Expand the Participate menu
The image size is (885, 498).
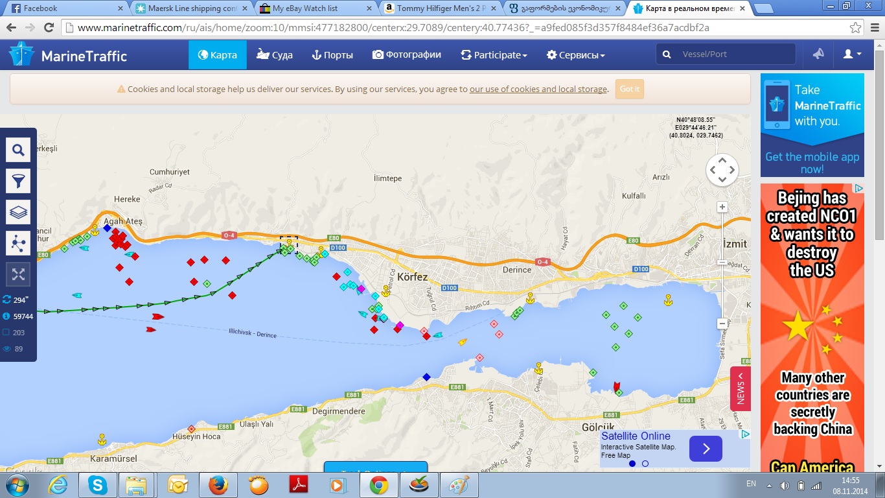coord(494,55)
